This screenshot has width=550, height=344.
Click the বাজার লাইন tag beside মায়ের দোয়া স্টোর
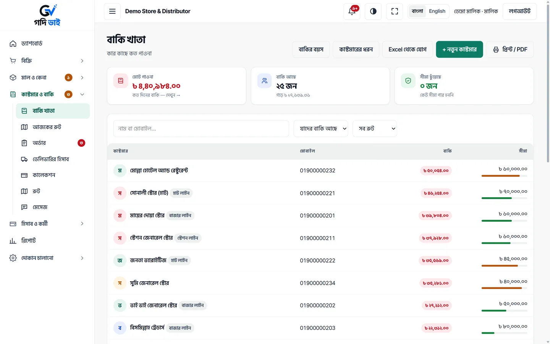(x=180, y=216)
